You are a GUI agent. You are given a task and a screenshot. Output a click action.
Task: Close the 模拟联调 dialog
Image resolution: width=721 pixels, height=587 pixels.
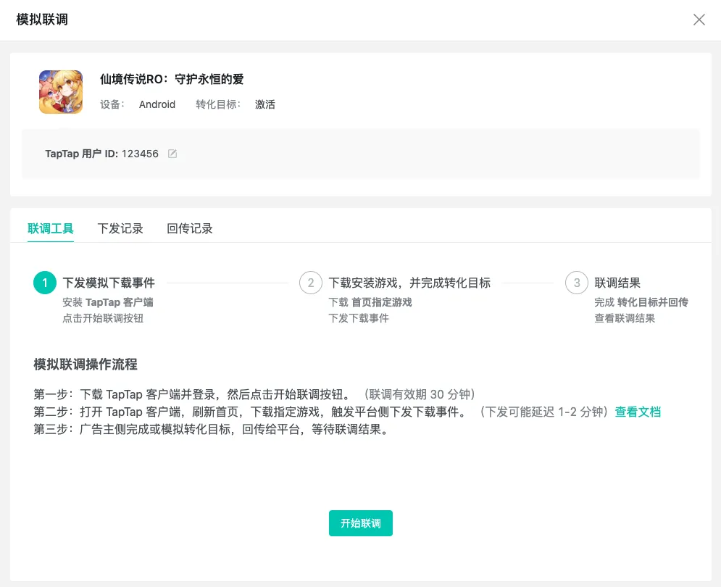pos(699,20)
